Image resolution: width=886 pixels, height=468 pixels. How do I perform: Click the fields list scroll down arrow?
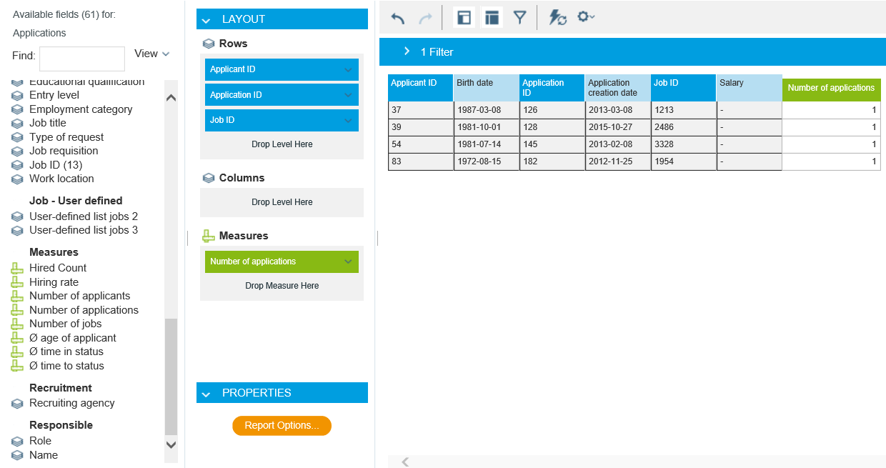tap(171, 444)
